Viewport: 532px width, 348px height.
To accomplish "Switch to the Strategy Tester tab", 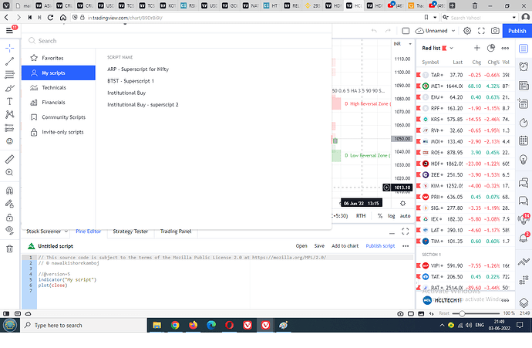I will [x=130, y=231].
